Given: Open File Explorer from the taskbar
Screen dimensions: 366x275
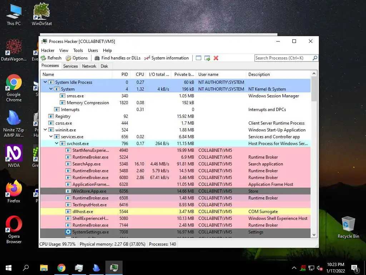Looking at the screenshot, I should pyautogui.click(x=44, y=268).
